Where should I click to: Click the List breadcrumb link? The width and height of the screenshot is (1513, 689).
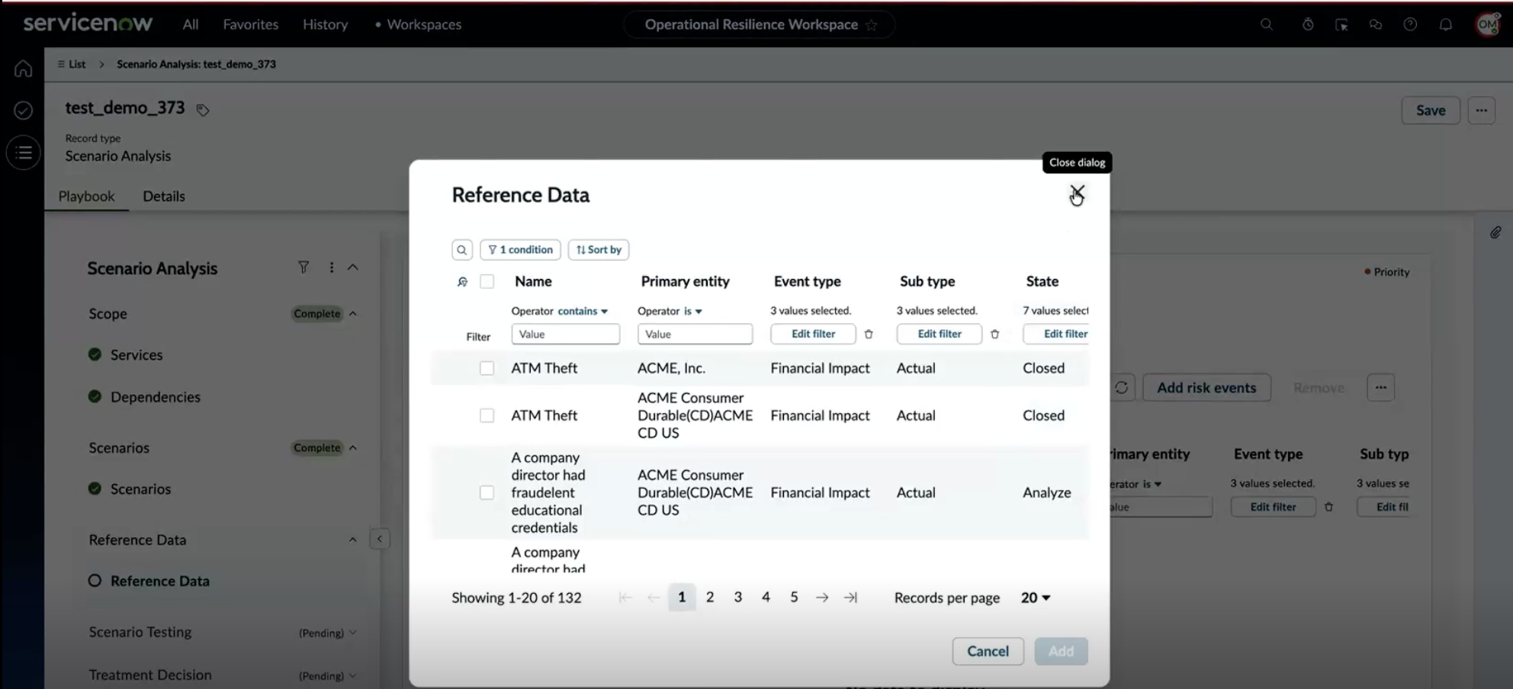pyautogui.click(x=72, y=64)
